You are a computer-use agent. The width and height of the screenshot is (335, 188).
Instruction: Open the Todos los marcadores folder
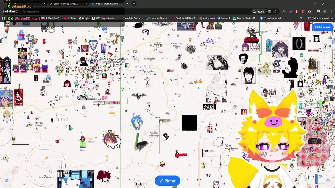coord(320,18)
